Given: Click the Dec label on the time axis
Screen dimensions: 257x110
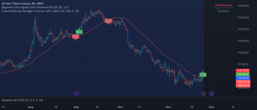Looking at the screenshot, I should 211,107.
